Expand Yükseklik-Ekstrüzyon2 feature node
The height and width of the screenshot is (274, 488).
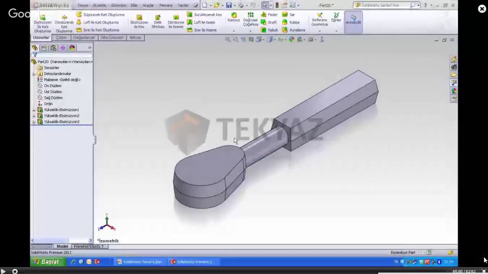[x=34, y=116]
